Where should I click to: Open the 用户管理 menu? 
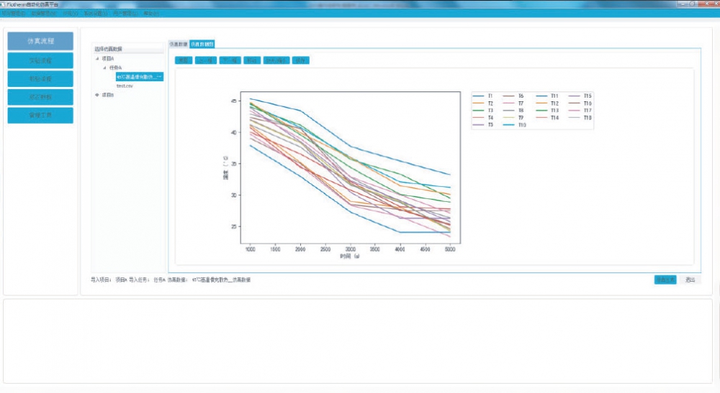coord(125,14)
